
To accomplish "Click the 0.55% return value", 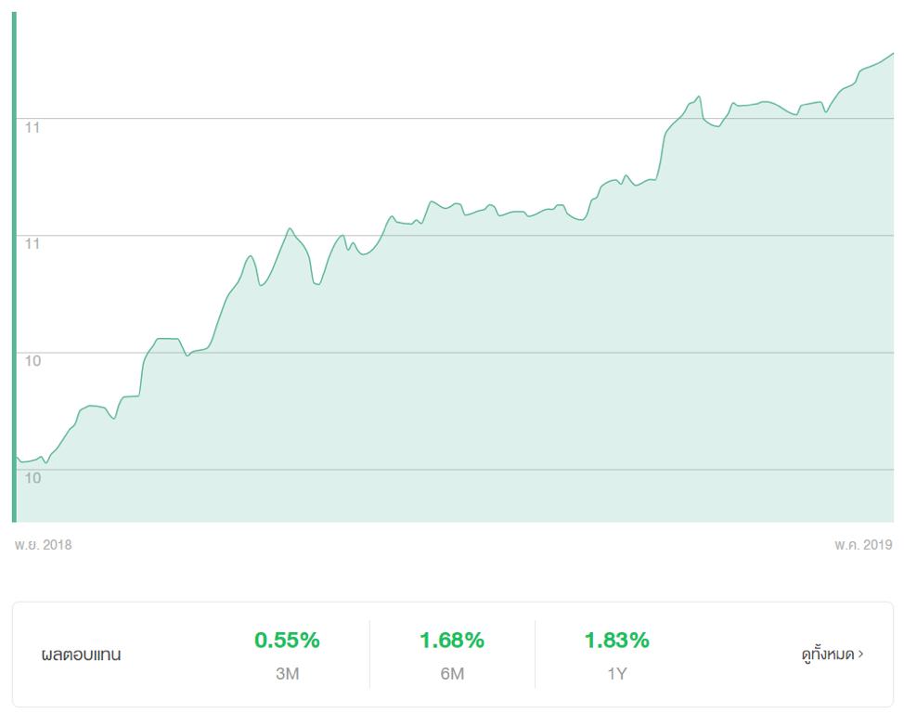I will tap(287, 640).
